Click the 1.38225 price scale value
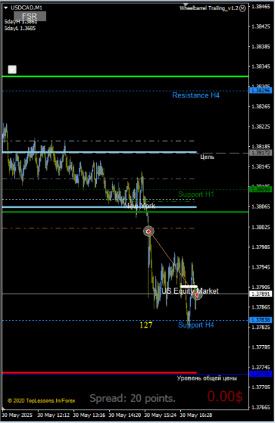 click(261, 127)
